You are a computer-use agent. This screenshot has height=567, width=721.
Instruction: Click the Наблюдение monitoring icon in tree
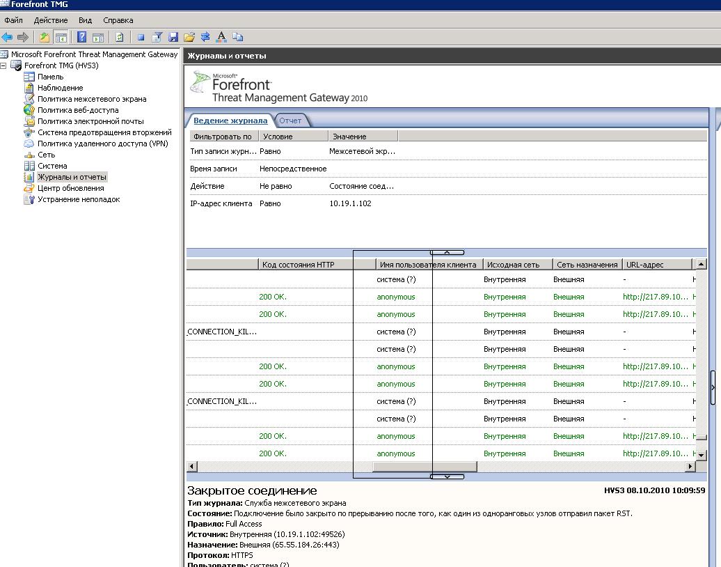click(x=29, y=88)
